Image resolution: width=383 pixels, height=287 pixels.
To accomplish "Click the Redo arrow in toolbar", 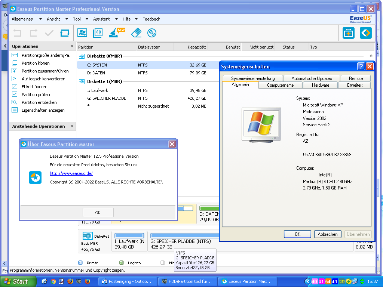I will pyautogui.click(x=33, y=33).
